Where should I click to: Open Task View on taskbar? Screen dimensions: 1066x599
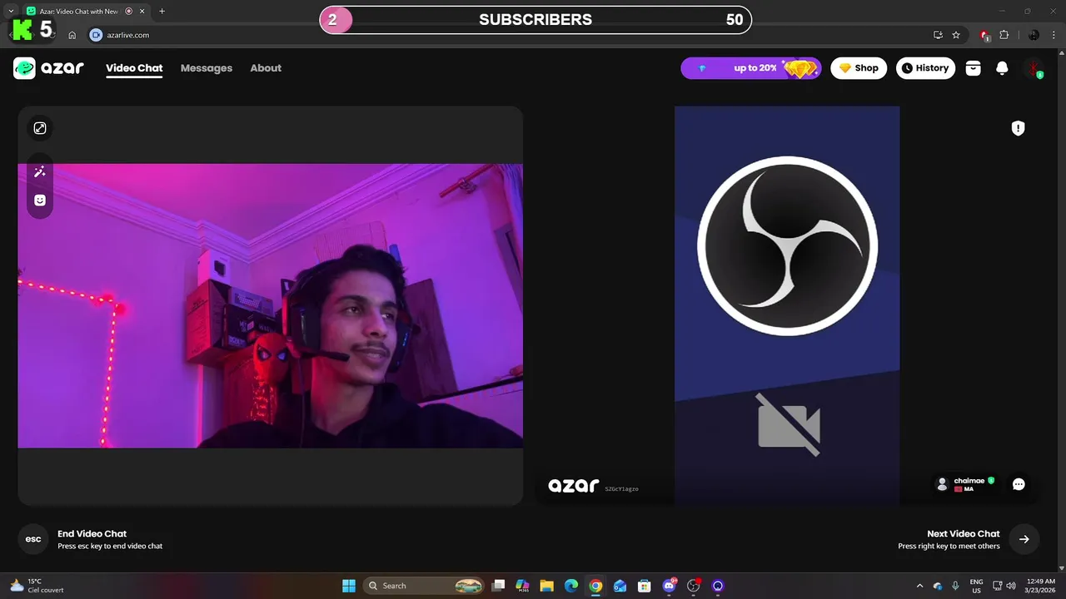498,586
